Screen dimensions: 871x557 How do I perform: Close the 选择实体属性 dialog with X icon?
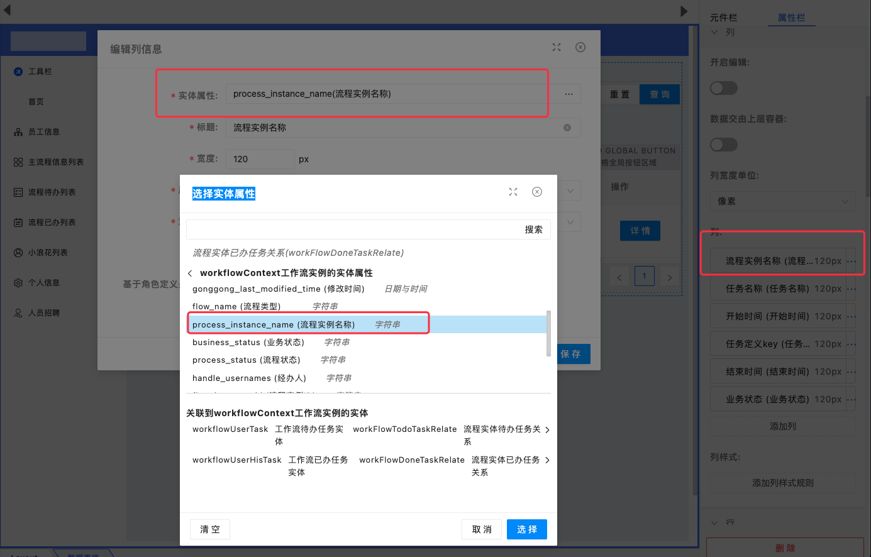point(537,192)
